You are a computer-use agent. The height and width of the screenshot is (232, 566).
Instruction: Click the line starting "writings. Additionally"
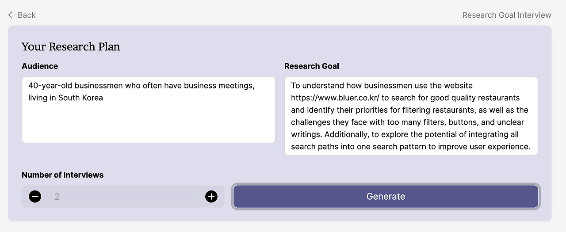[405, 134]
